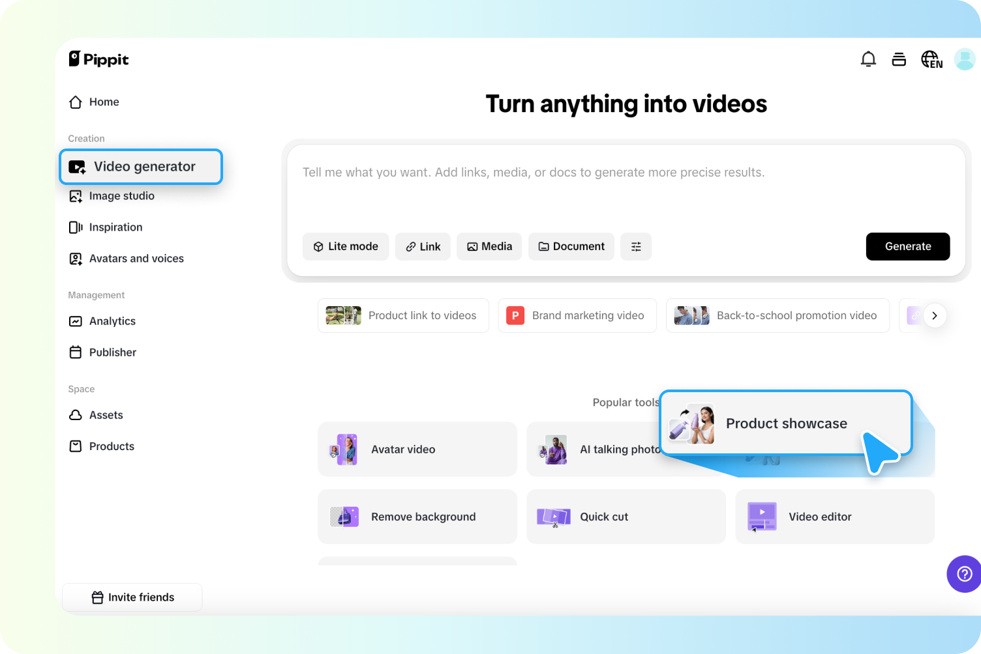
Task: Click the settings sliders icon beside Document
Action: point(636,246)
